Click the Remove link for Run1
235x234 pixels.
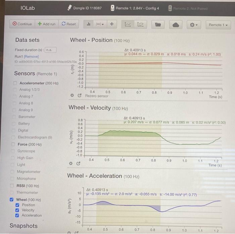pyautogui.click(x=31, y=56)
